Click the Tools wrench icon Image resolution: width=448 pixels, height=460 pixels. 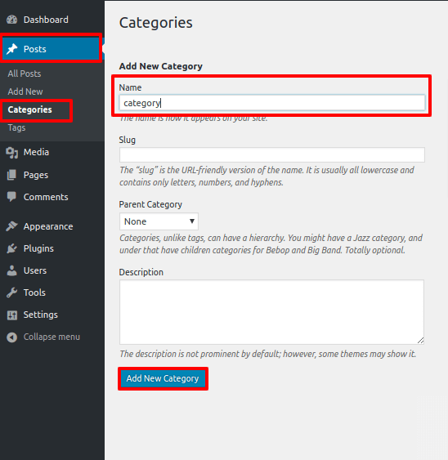(11, 293)
